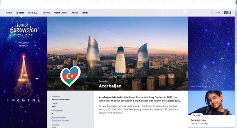Click the search magnifier icon

[212, 13]
